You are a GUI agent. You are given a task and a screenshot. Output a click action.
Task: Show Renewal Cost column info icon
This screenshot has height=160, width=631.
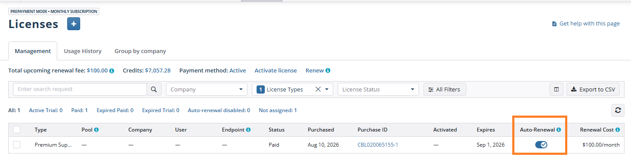[617, 129]
